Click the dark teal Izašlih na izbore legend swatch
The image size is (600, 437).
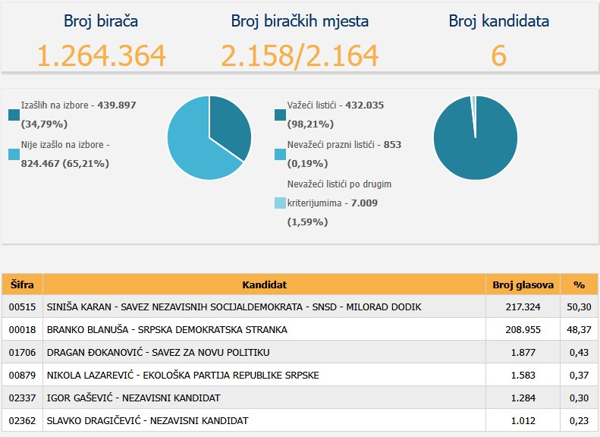14,115
